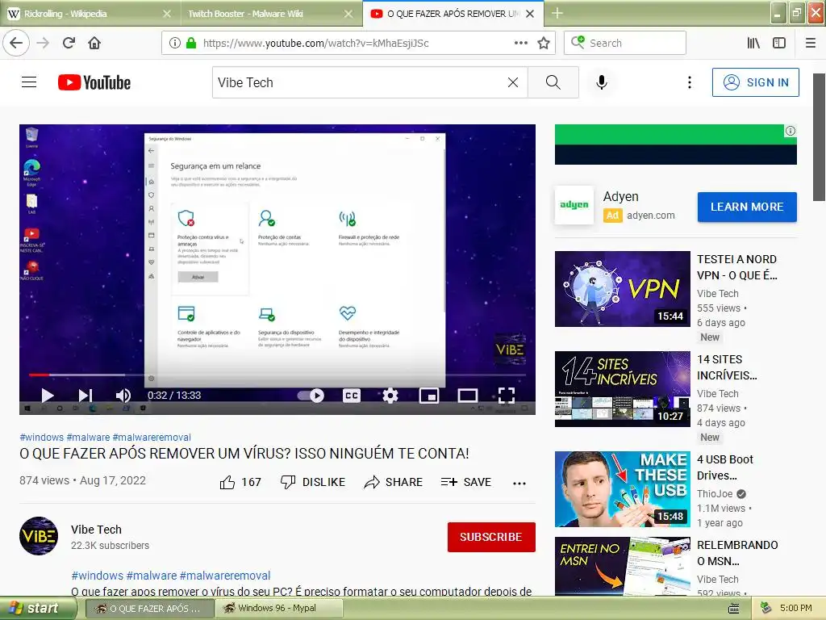The width and height of the screenshot is (826, 620).
Task: Dislike the video
Action: click(313, 482)
